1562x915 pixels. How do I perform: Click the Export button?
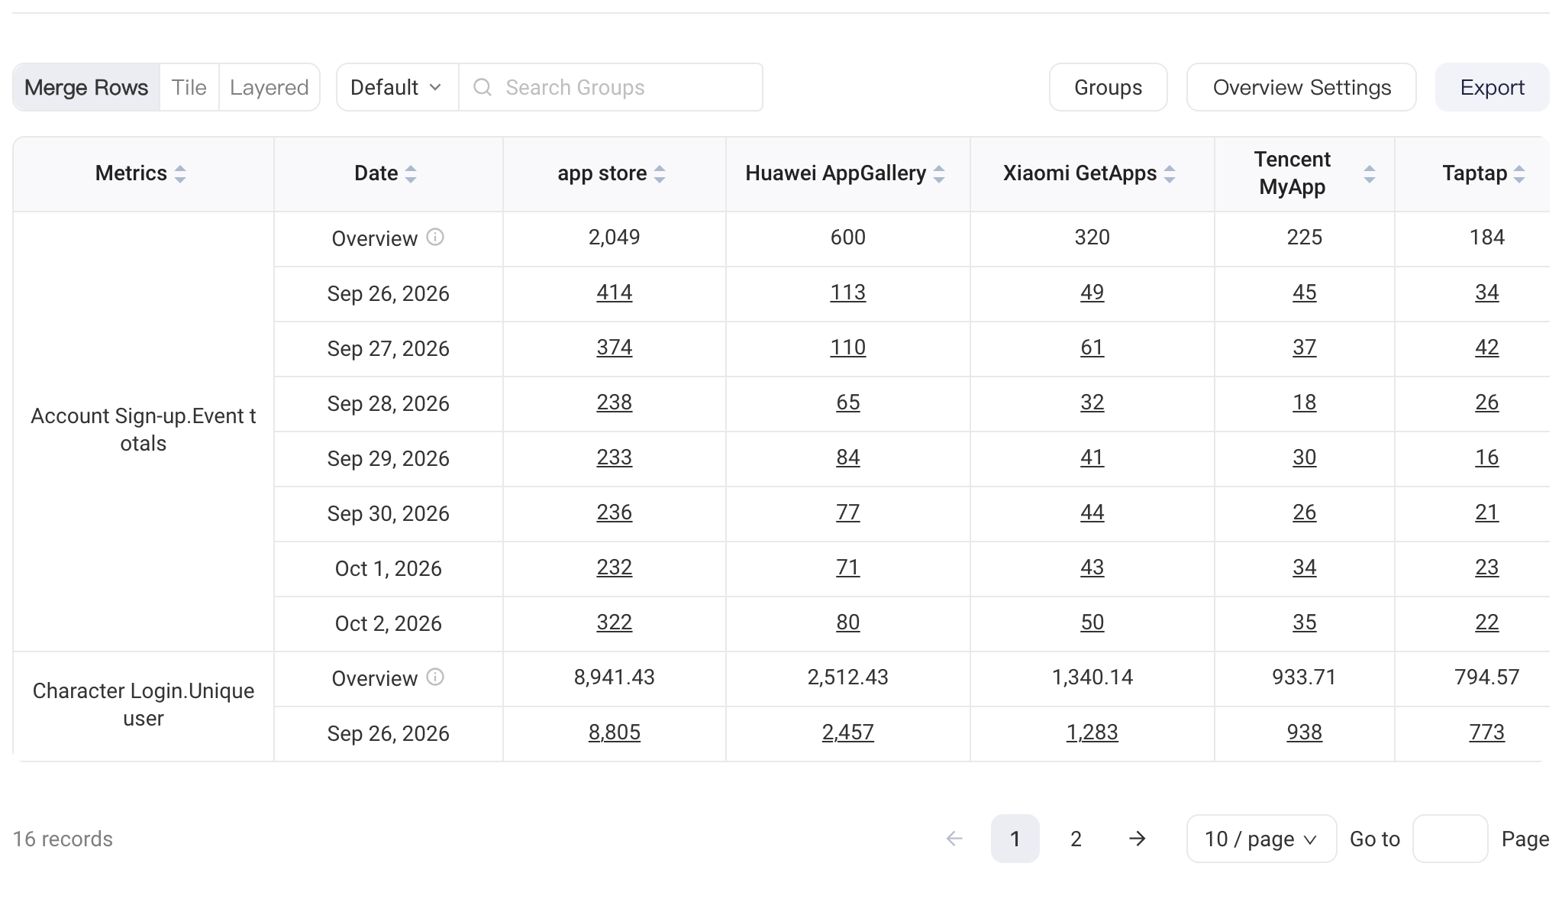point(1493,87)
